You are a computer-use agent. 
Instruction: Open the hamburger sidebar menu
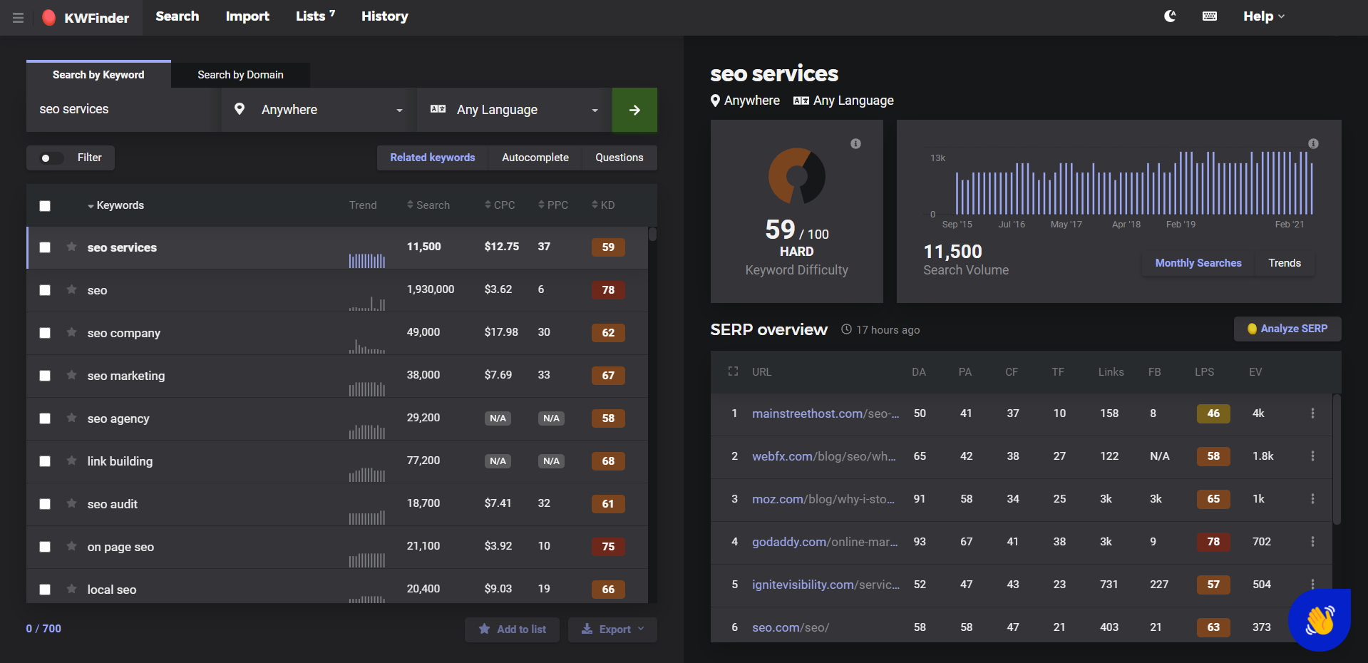18,18
